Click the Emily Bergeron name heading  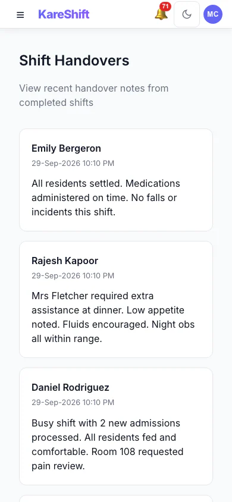coord(66,149)
